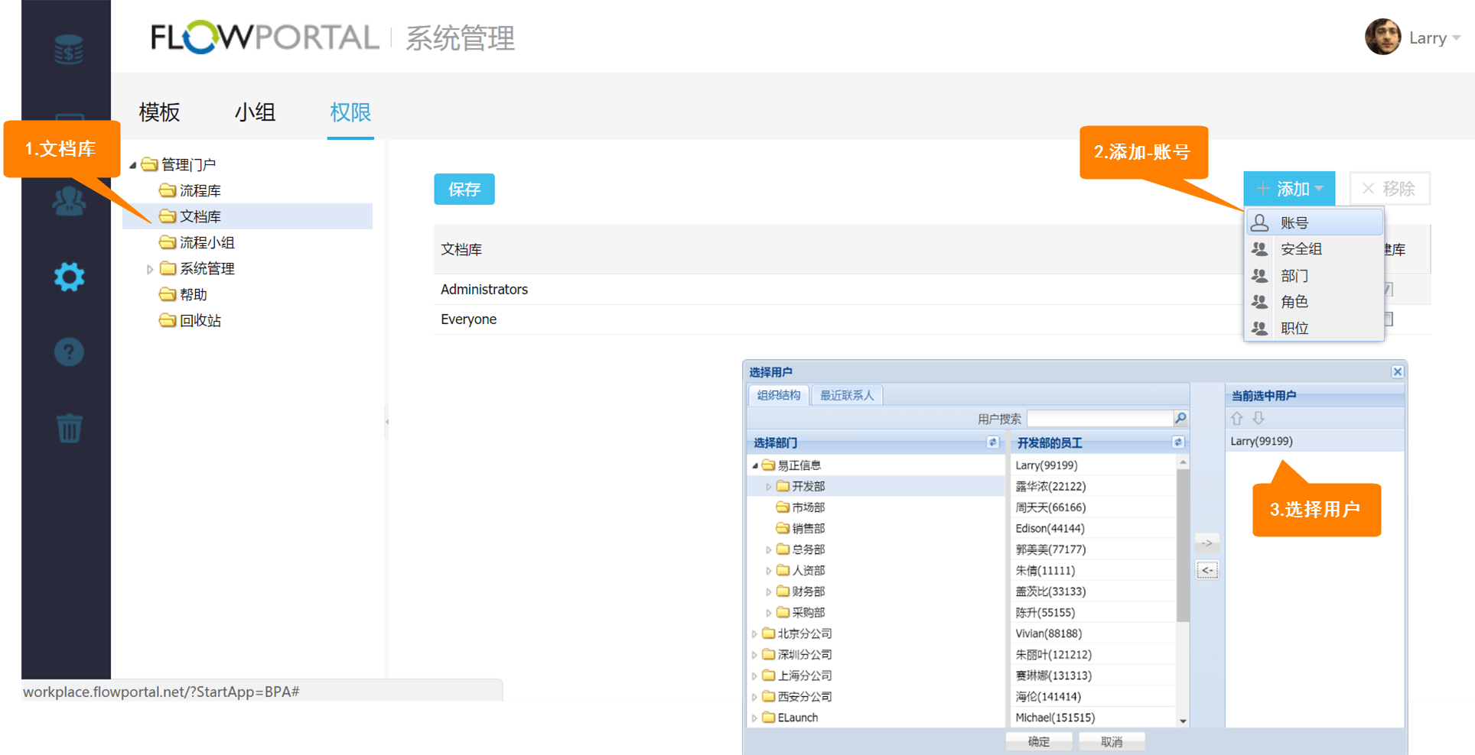Click the help question mark sidebar icon
Viewport: 1475px width, 755px height.
[x=69, y=352]
